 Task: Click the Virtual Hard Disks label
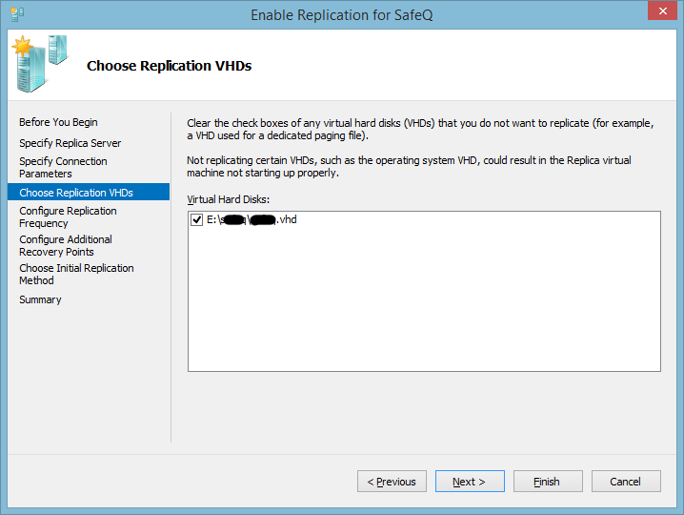pos(229,199)
